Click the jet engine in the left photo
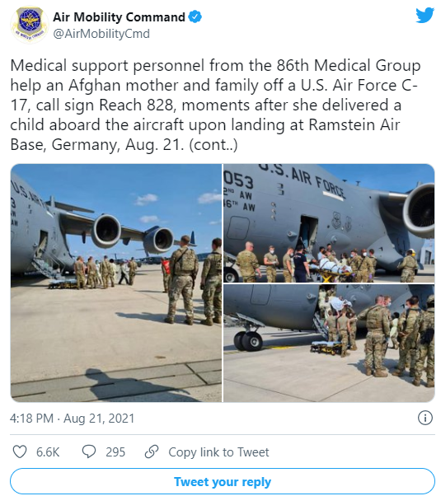The image size is (441, 496). pyautogui.click(x=106, y=231)
